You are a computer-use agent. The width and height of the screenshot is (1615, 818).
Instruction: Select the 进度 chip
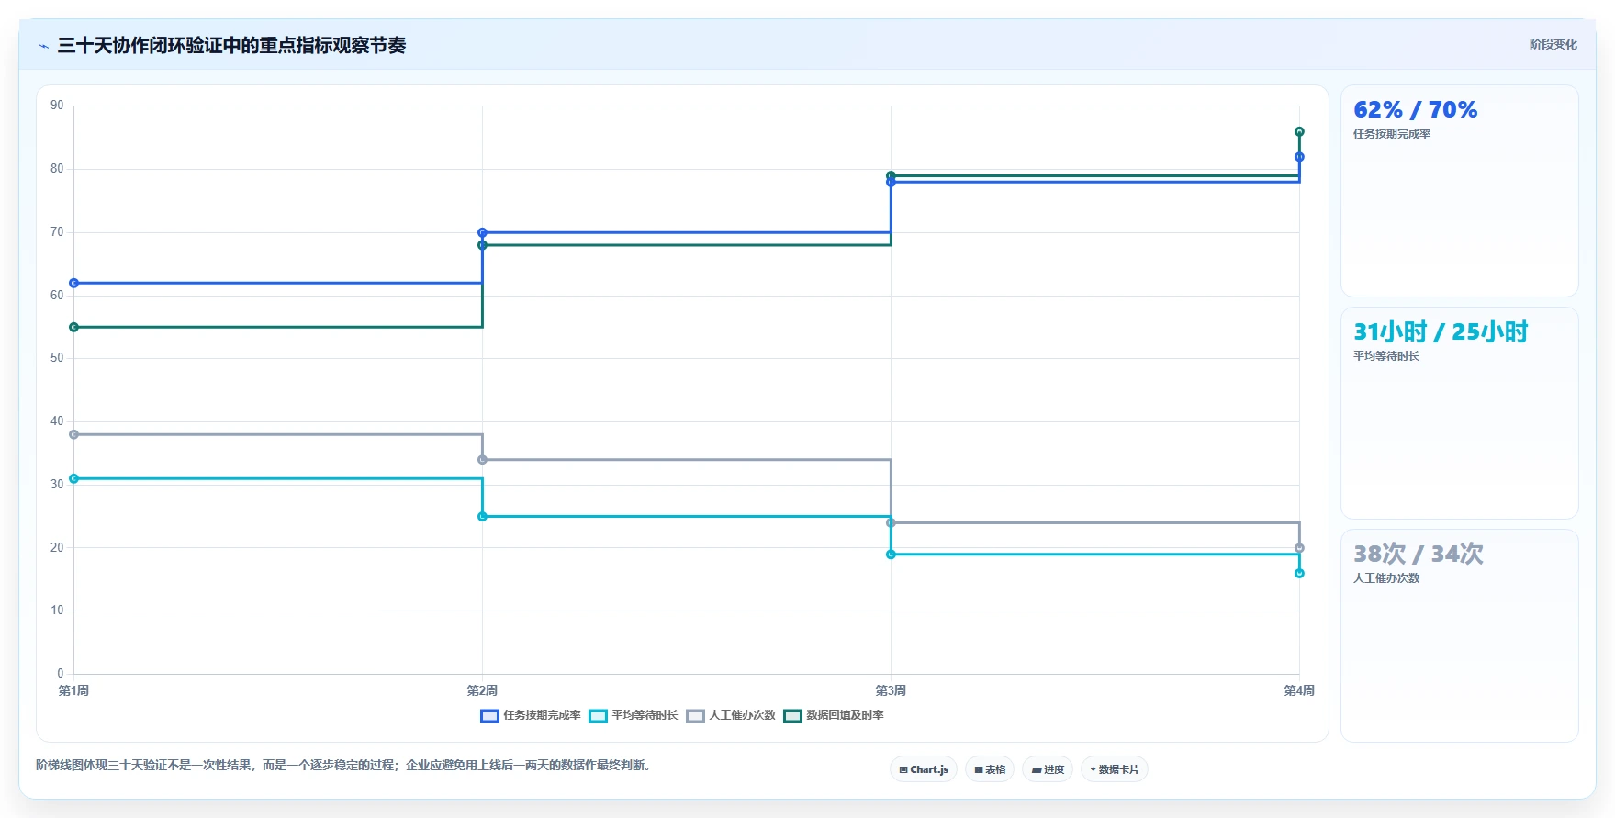point(1048,769)
